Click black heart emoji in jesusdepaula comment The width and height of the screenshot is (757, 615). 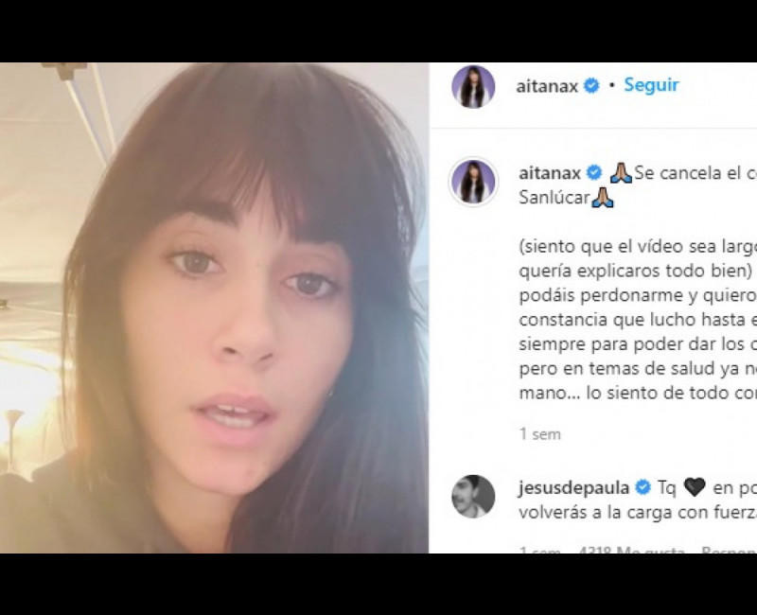click(x=695, y=487)
